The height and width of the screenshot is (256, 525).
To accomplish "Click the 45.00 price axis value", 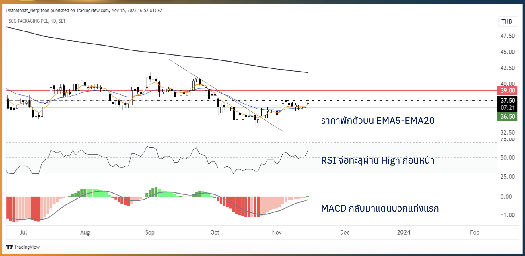I will click(507, 52).
